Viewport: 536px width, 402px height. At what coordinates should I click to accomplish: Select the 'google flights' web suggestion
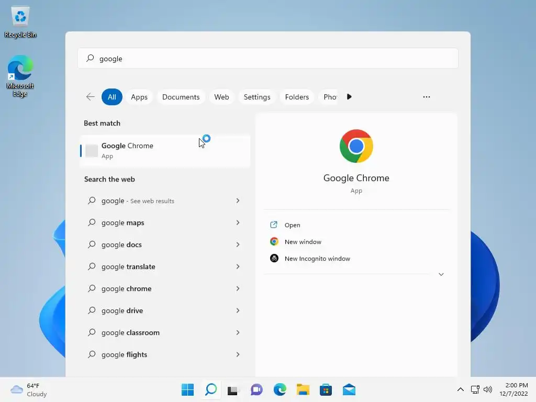[x=165, y=354]
